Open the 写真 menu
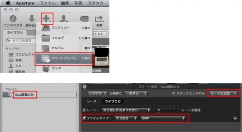Image resolution: width=242 pixels, height=132 pixels. click(x=78, y=3)
